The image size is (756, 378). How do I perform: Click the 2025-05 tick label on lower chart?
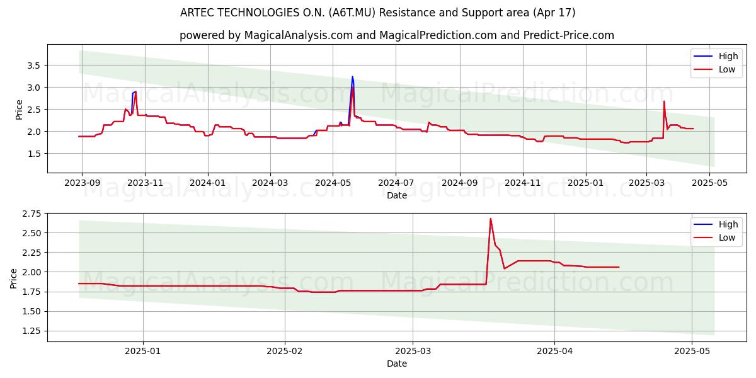click(x=692, y=350)
